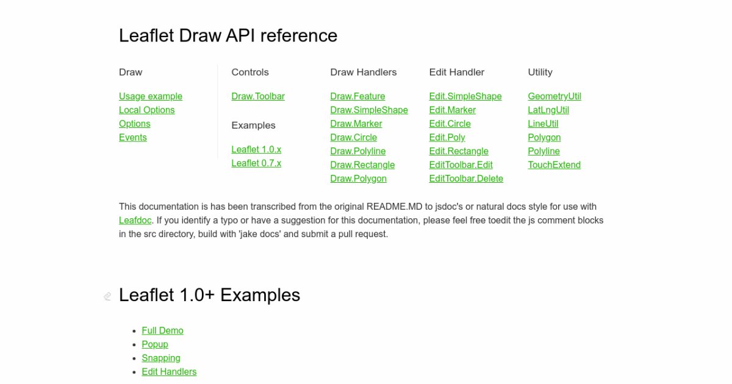Screen dimensions: 732x384
Task: Follow the Leafdoc link in the paragraph
Action: coord(135,220)
